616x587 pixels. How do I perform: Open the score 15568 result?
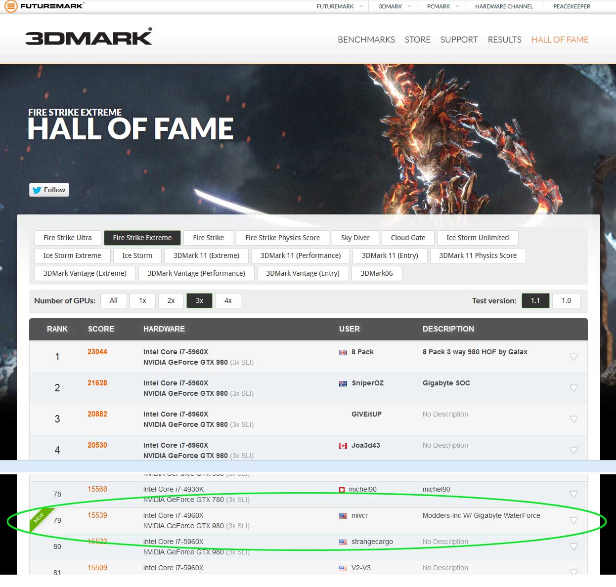tap(97, 489)
